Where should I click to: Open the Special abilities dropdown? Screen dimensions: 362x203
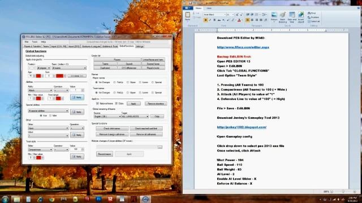click(48, 111)
